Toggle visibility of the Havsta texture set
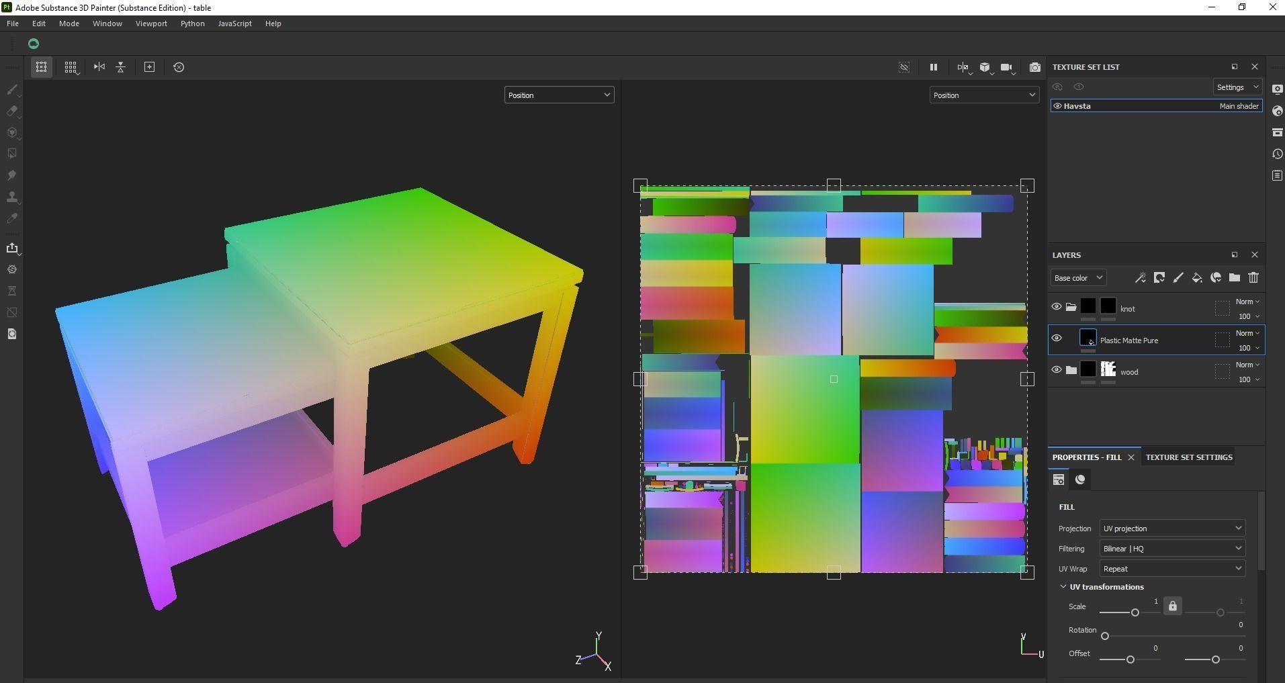1285x683 pixels. tap(1057, 106)
